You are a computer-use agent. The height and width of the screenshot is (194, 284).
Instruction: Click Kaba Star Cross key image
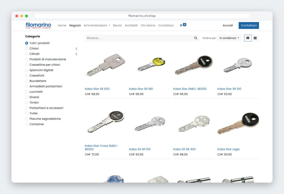106,122
